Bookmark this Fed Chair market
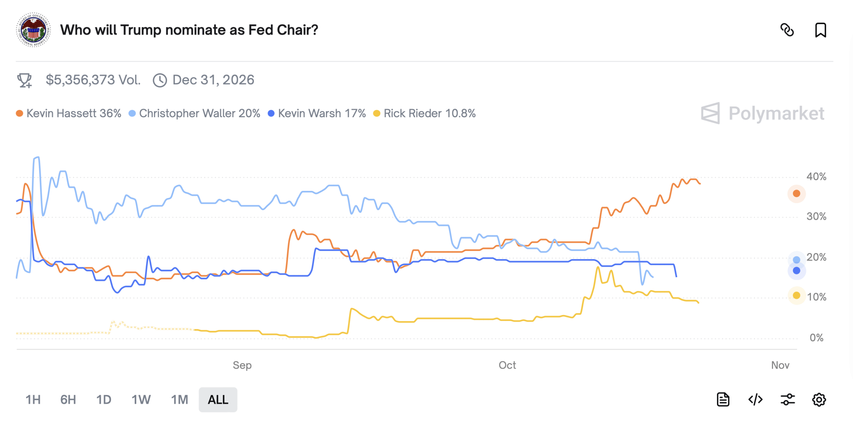Viewport: 853px width, 426px height. click(820, 30)
